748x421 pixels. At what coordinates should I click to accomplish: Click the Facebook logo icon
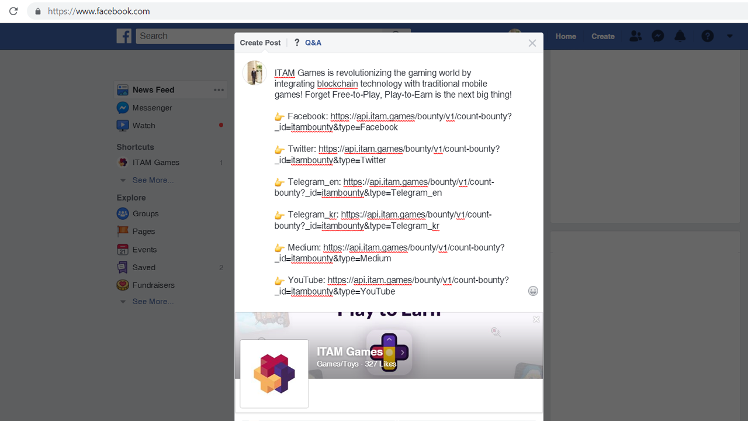tap(124, 36)
